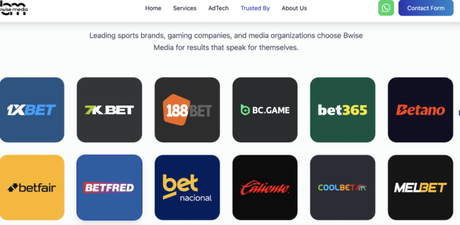Click the 188BET logo card
Image resolution: width=460 pixels, height=225 pixels.
point(187,110)
